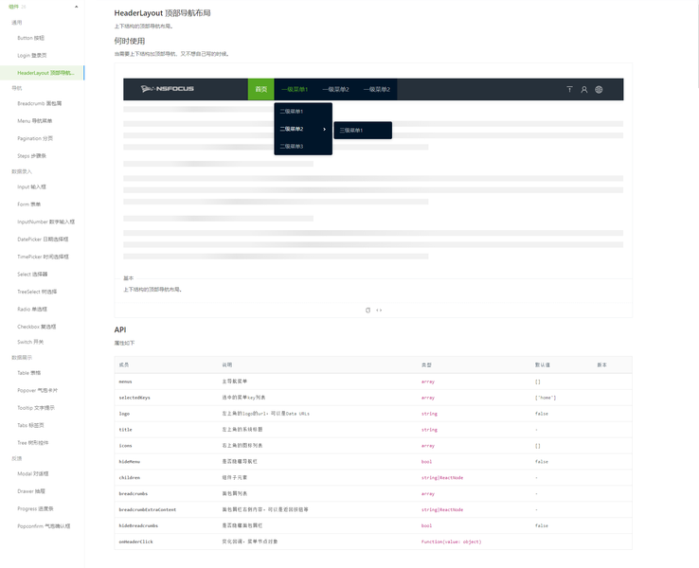The width and height of the screenshot is (699, 568).
Task: Click the 'breadcrumbExtraContent' property cell
Action: [x=167, y=510]
